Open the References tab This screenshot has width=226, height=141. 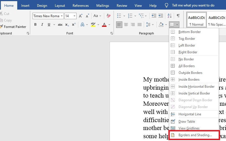tap(81, 6)
